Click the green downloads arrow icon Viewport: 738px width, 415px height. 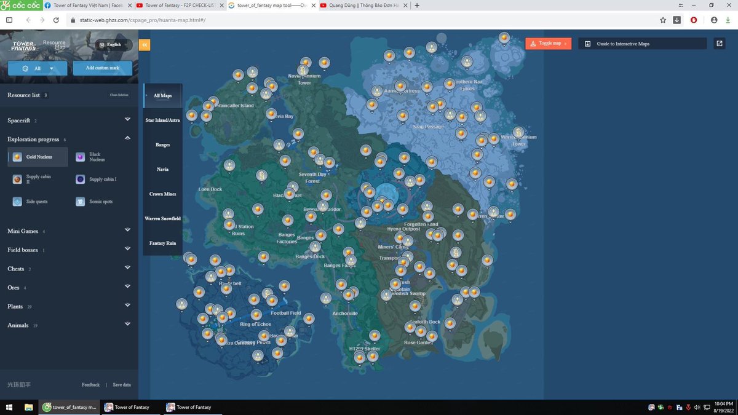(x=728, y=20)
